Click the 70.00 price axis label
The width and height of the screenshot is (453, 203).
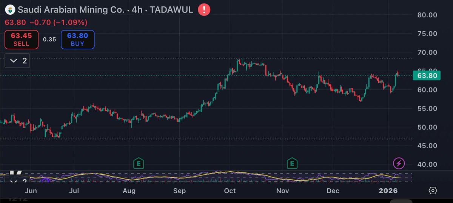(x=427, y=52)
